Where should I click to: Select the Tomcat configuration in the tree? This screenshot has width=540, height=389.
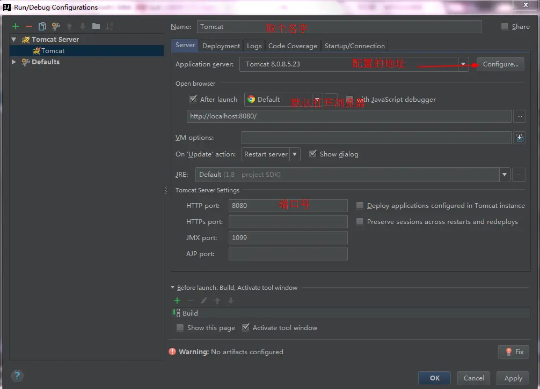[x=86, y=51]
